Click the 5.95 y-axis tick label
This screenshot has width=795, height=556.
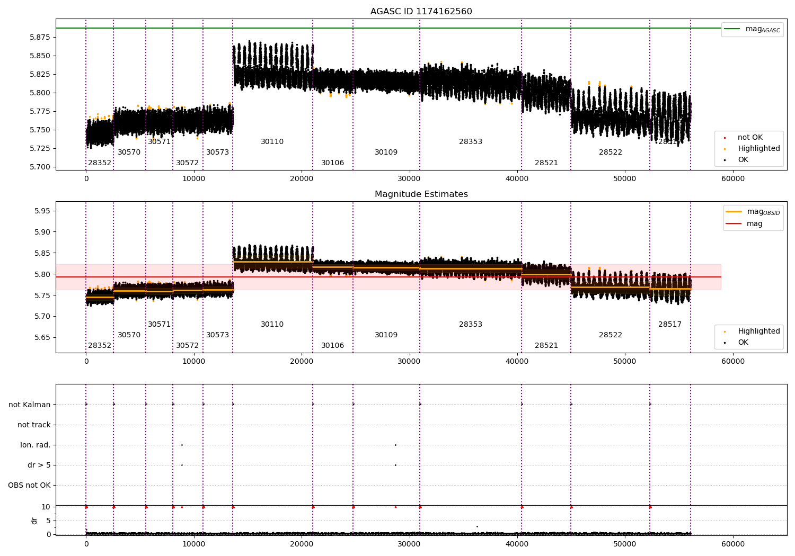(43, 211)
